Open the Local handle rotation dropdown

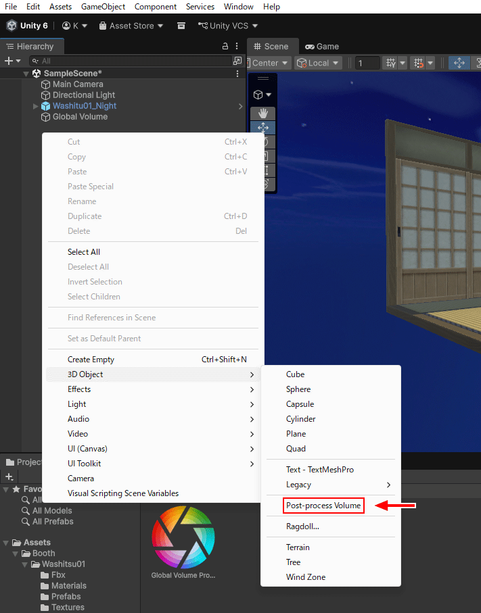point(323,63)
